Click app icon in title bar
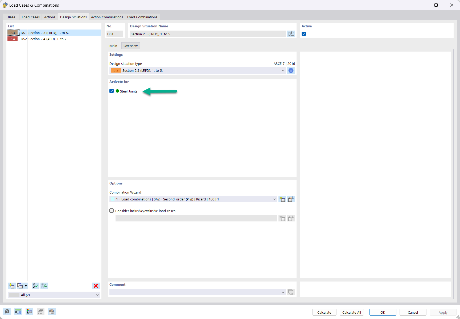 coord(5,5)
